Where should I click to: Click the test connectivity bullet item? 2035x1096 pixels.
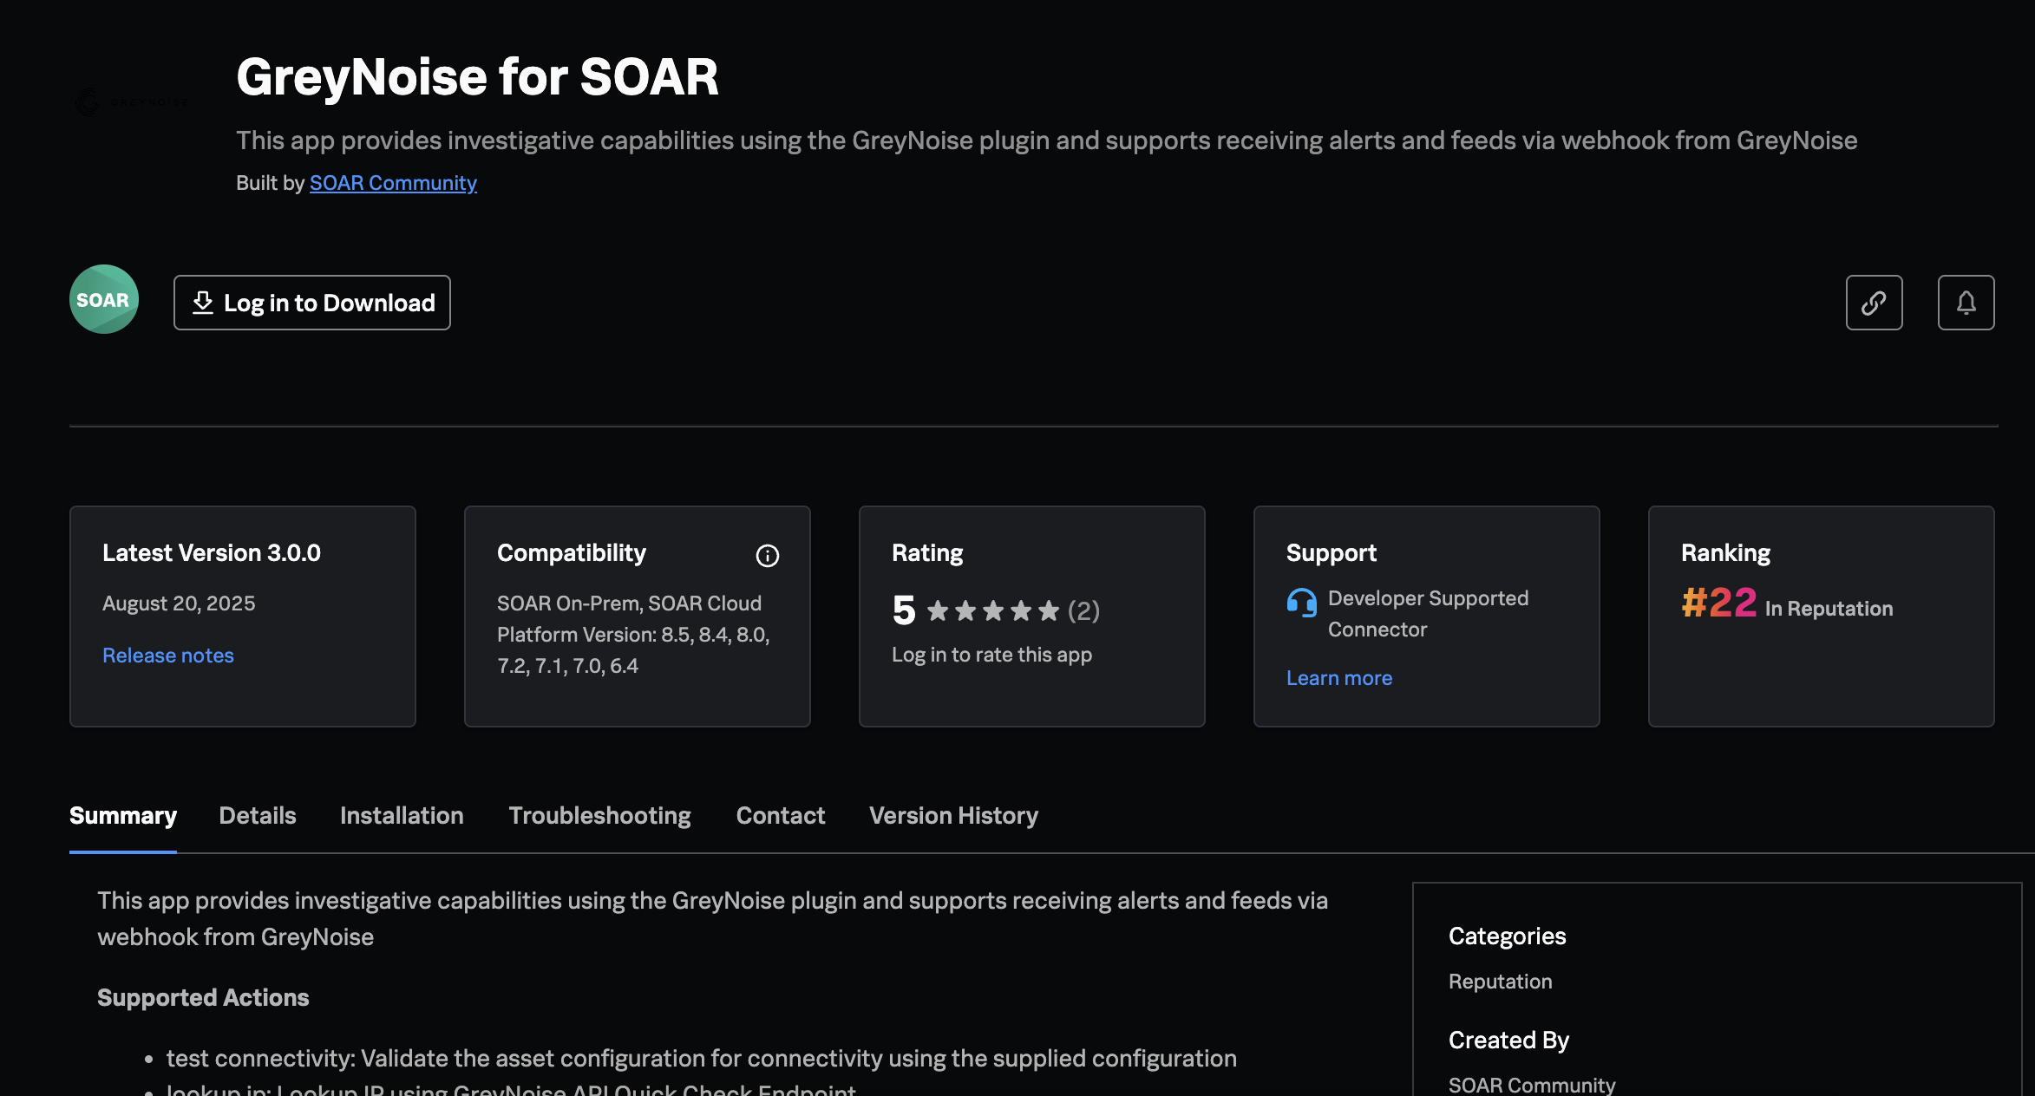pyautogui.click(x=701, y=1059)
